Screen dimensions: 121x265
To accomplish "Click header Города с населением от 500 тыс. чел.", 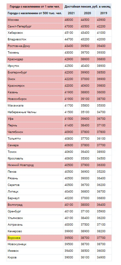I will (35, 13).
